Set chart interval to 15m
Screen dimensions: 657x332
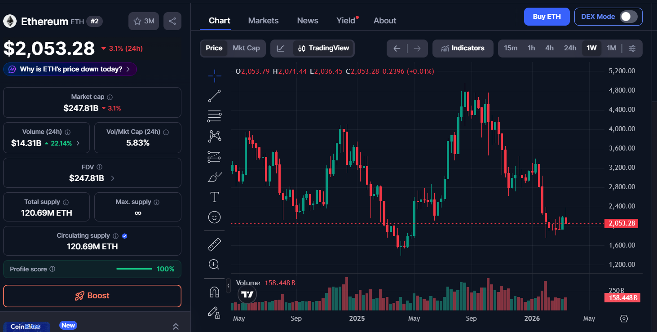coord(511,48)
